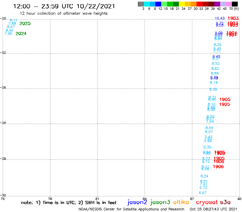This screenshot has height=212, width=242.
Task: Click the wave height value 7.95
Action: [8, 33]
